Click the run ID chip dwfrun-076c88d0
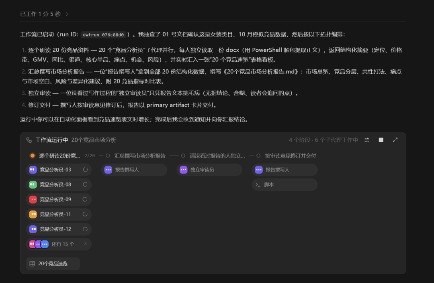Image resolution: width=434 pixels, height=283 pixels. (x=103, y=34)
